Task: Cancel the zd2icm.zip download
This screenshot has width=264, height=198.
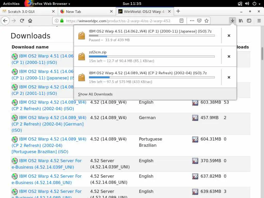Action: [x=229, y=56]
